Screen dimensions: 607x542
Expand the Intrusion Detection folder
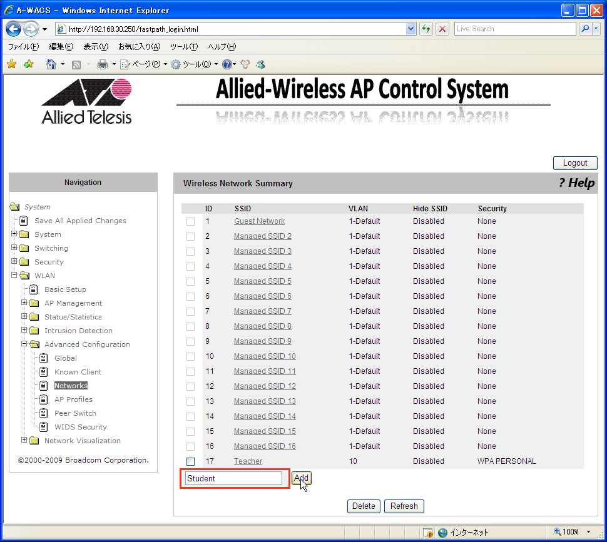[24, 329]
